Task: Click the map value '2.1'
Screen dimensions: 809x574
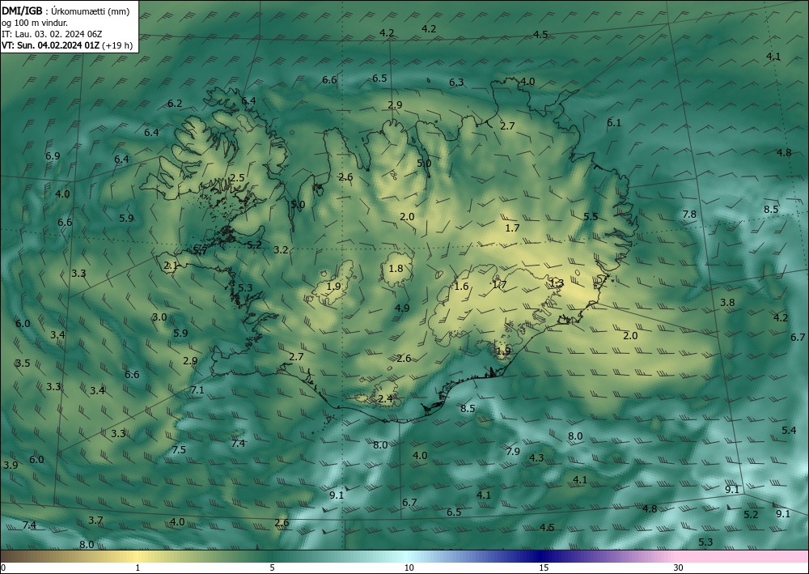Action: (x=171, y=266)
